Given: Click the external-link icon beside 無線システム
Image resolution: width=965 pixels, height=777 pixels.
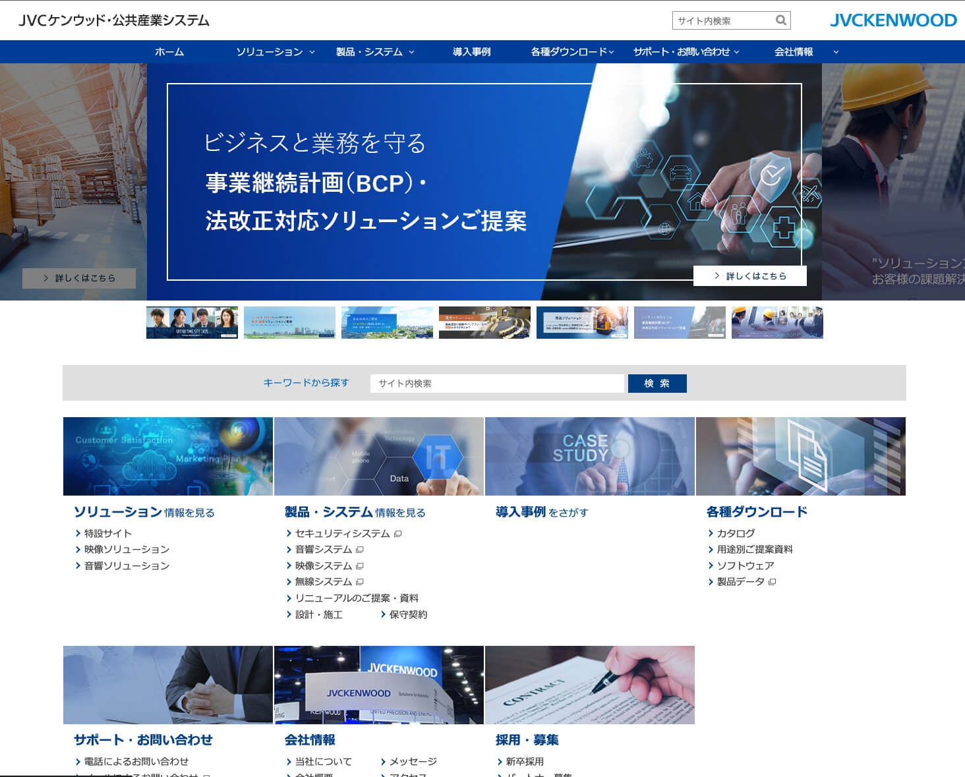Looking at the screenshot, I should tap(359, 582).
